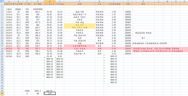Screen dimensions: 188x96
Task: Click the route cell '高速平路一半'
Action: click(80, 54)
